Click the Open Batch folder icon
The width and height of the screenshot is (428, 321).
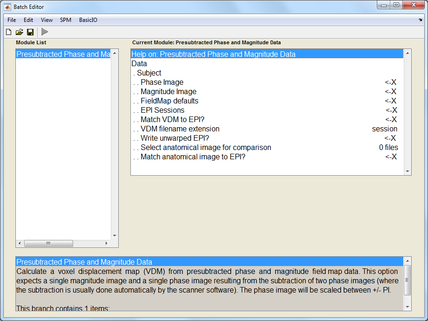click(x=19, y=32)
